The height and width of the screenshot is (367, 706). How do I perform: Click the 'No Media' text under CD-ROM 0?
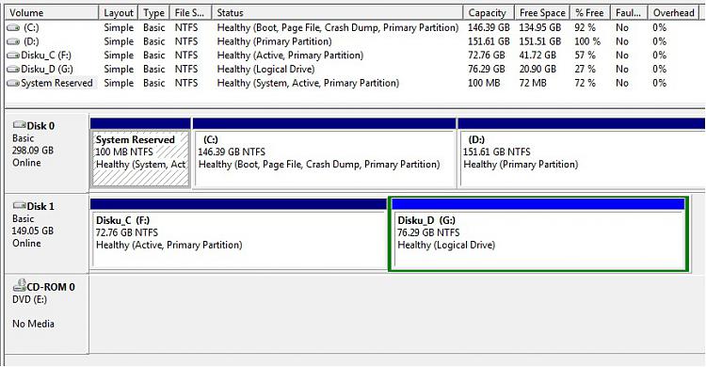tap(33, 324)
